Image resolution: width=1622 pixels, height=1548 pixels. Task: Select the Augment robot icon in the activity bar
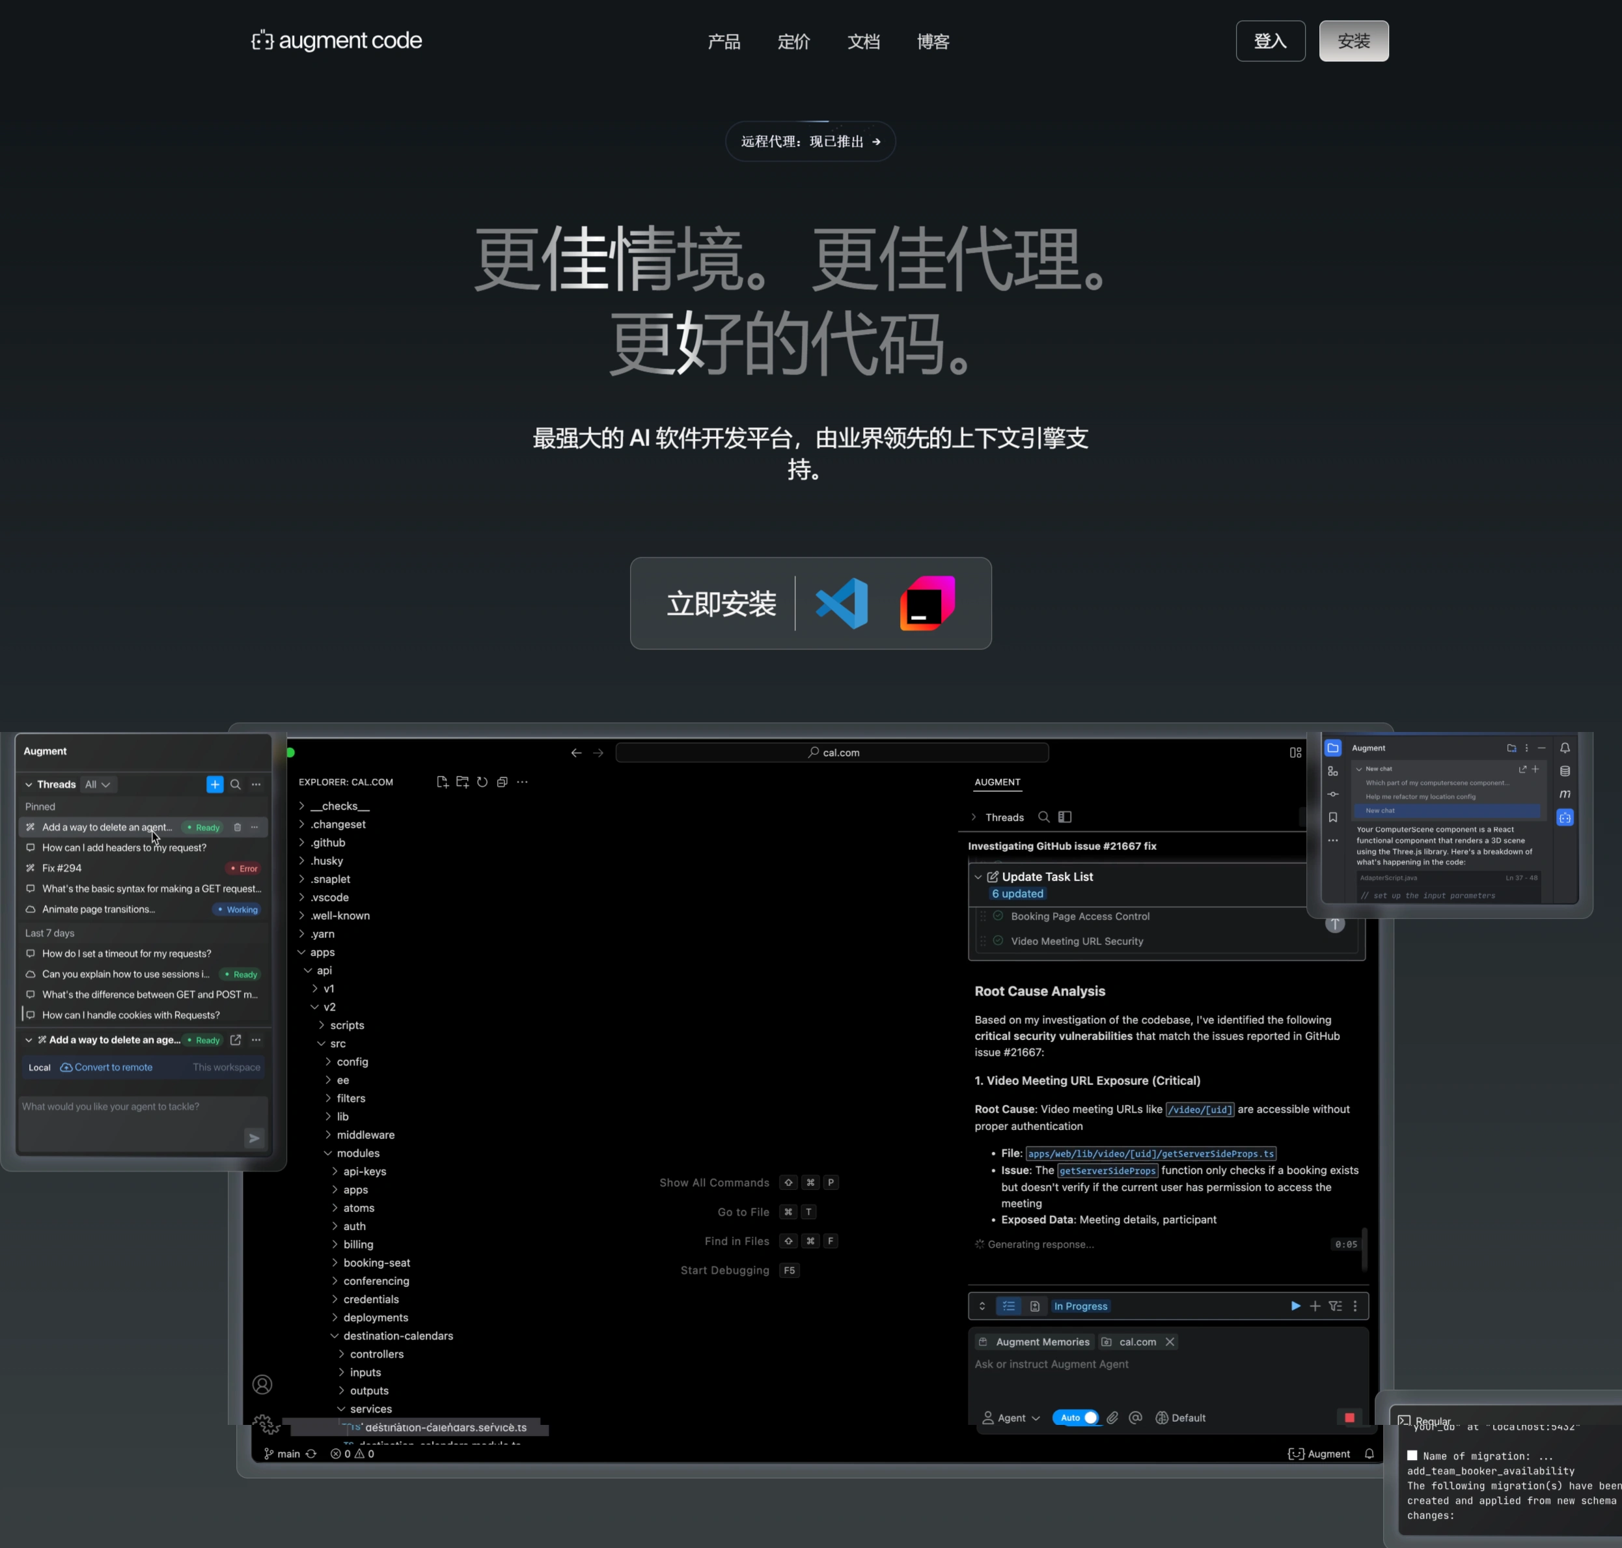click(1565, 818)
